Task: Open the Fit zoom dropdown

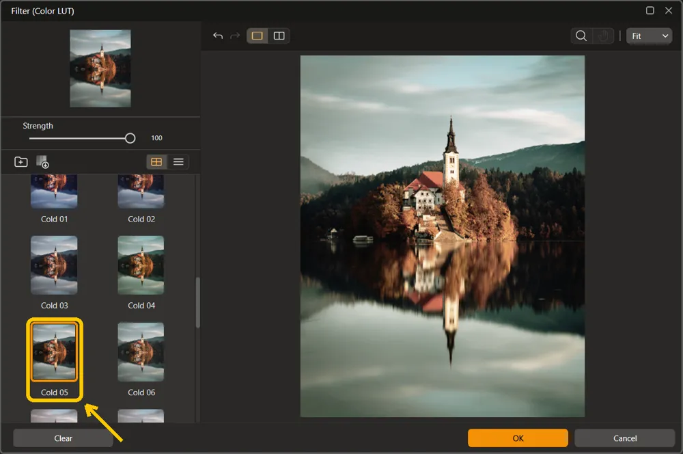Action: point(649,36)
